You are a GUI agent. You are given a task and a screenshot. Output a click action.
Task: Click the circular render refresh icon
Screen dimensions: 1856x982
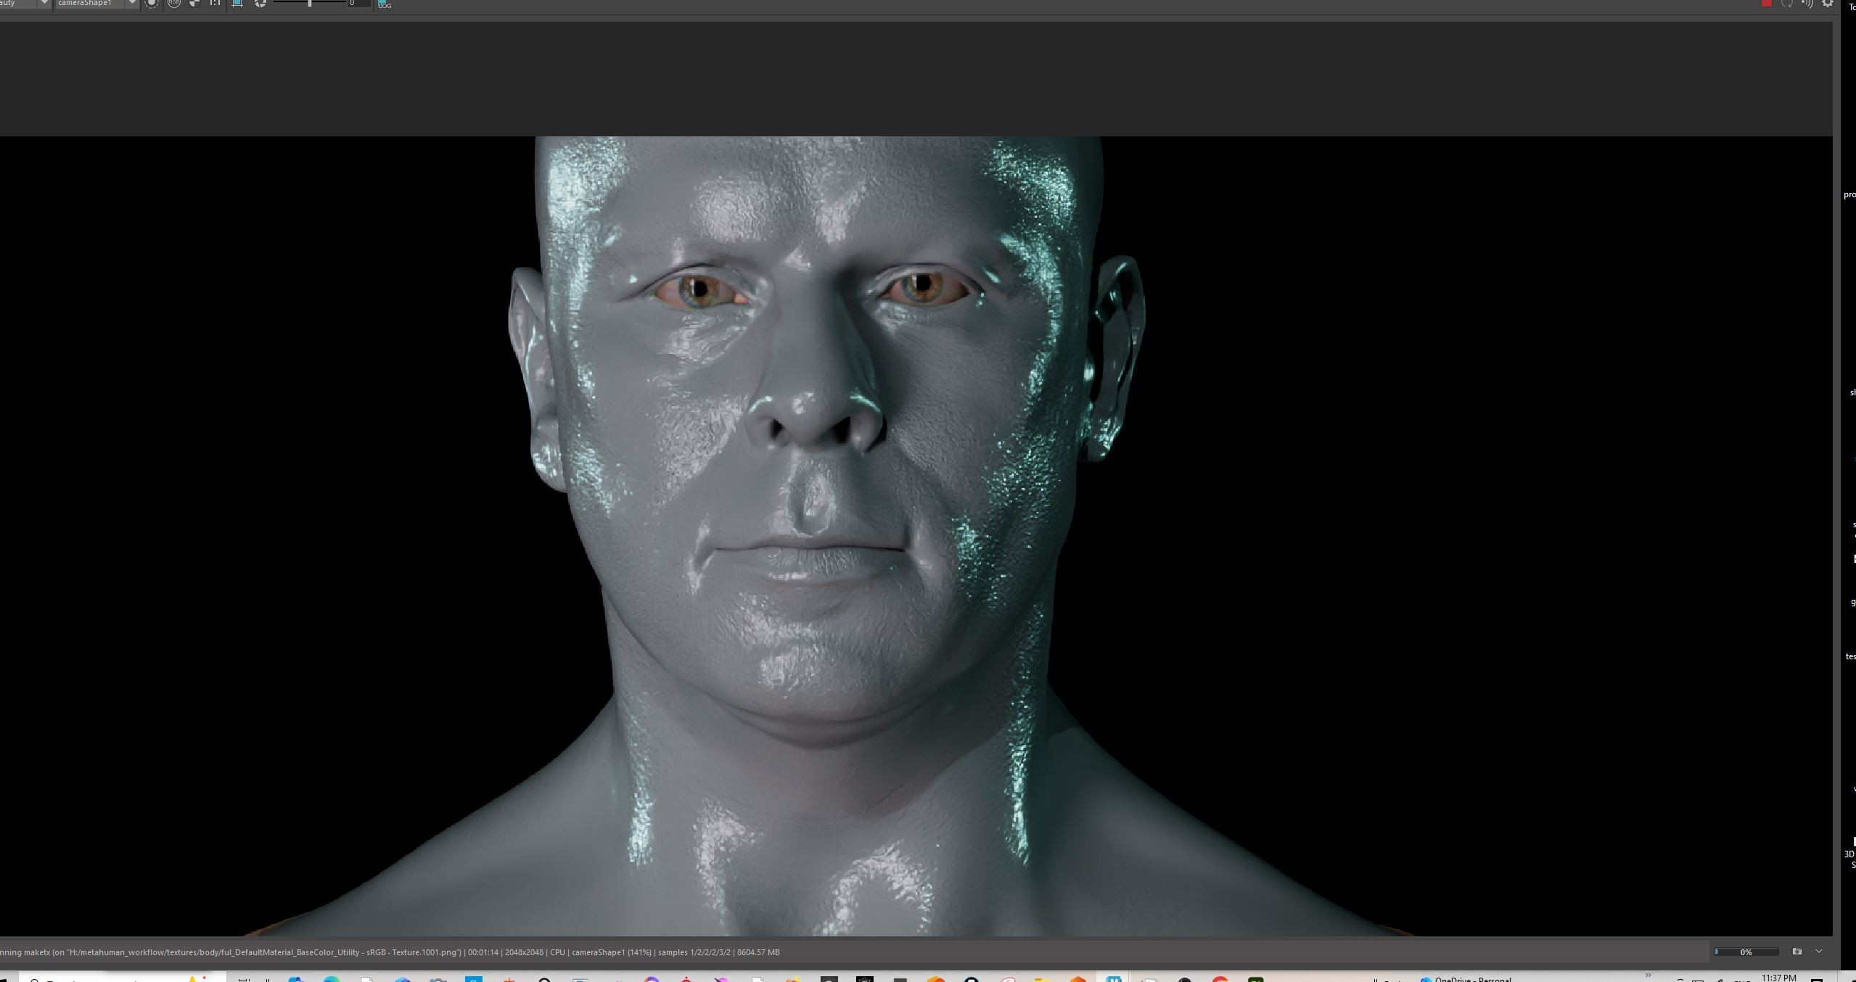152,4
